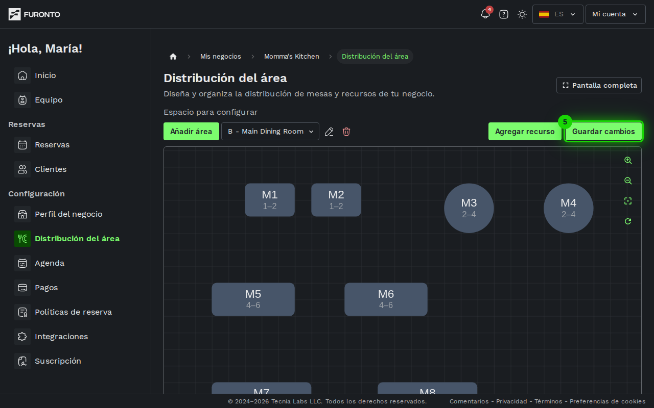Viewport: 654px width, 408px height.
Task: Select table M1 on the canvas
Action: 270,200
